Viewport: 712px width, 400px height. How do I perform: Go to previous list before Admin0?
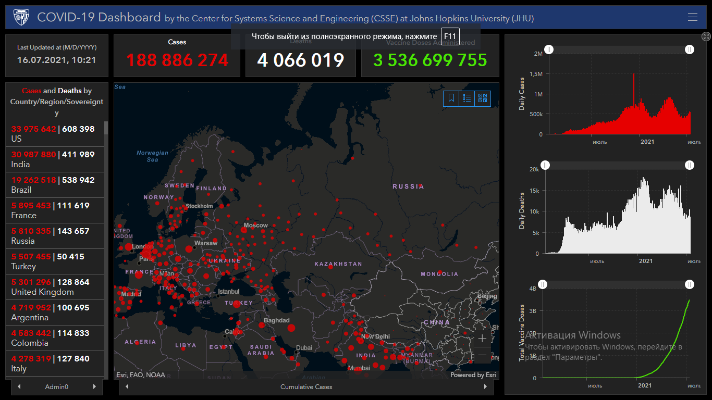click(19, 387)
